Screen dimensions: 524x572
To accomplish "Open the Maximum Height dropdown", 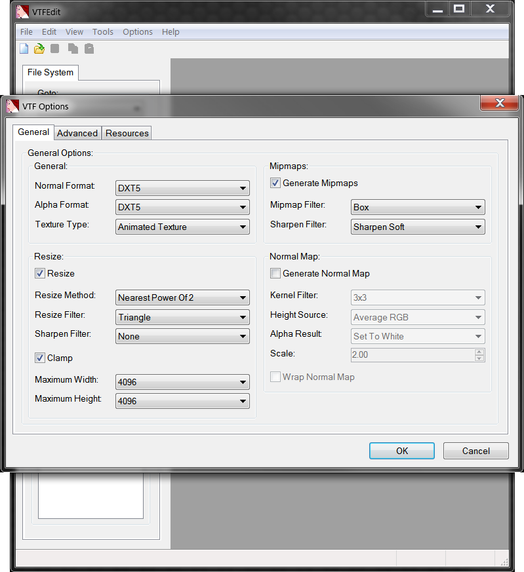I will 182,401.
